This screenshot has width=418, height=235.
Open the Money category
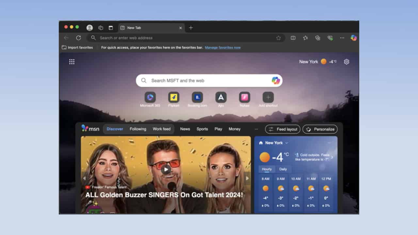[x=234, y=129]
